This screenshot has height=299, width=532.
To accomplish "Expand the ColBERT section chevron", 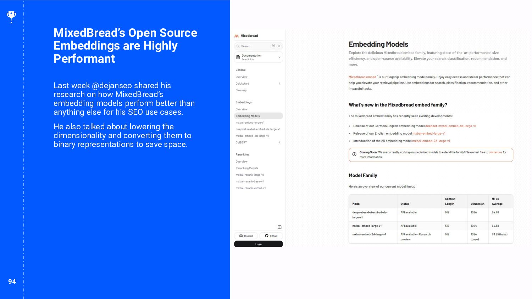I will [279, 142].
